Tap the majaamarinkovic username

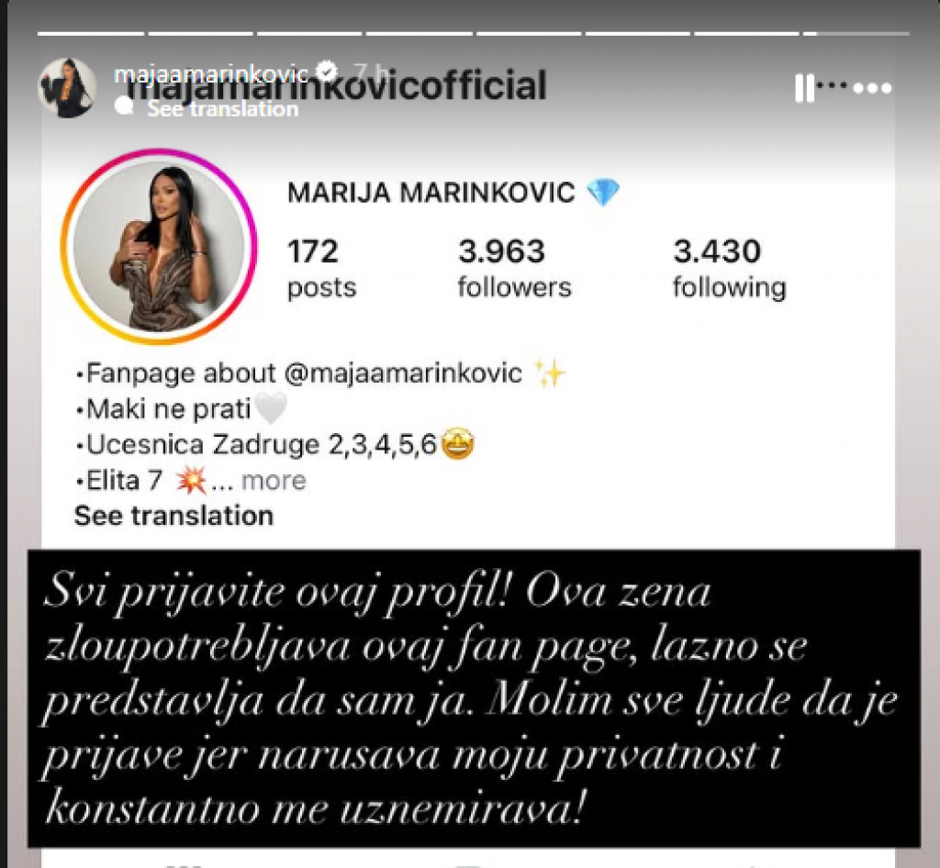[210, 73]
